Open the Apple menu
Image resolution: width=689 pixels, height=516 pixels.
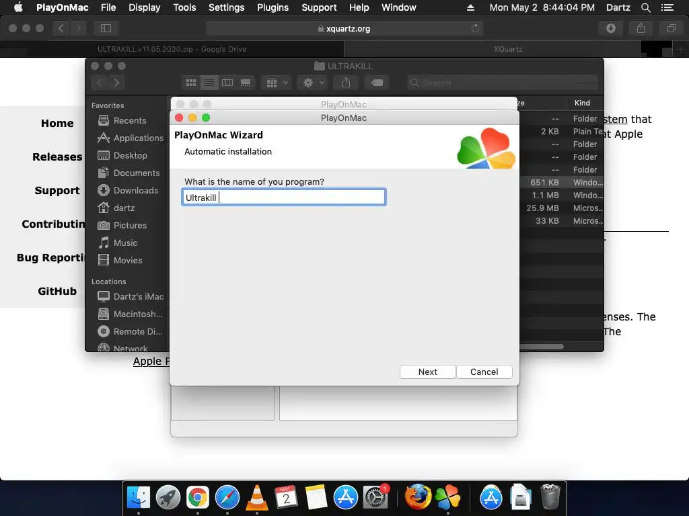click(18, 7)
